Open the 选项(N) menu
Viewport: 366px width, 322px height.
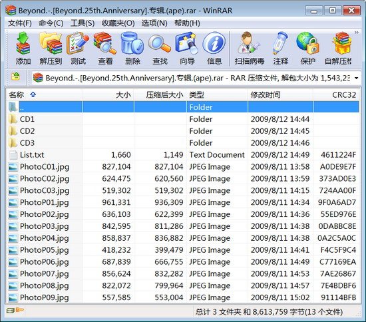[x=154, y=23]
